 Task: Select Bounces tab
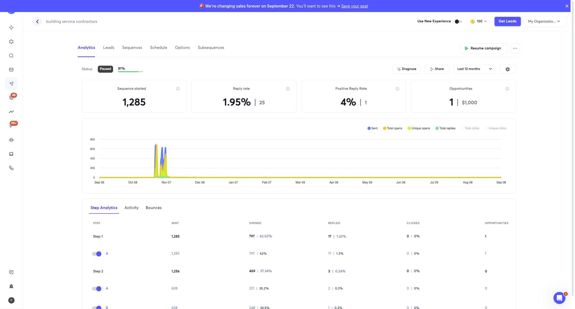pos(153,208)
